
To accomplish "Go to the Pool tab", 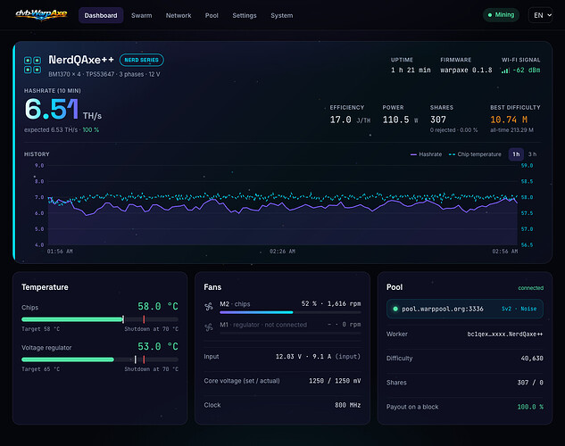I will click(x=212, y=15).
